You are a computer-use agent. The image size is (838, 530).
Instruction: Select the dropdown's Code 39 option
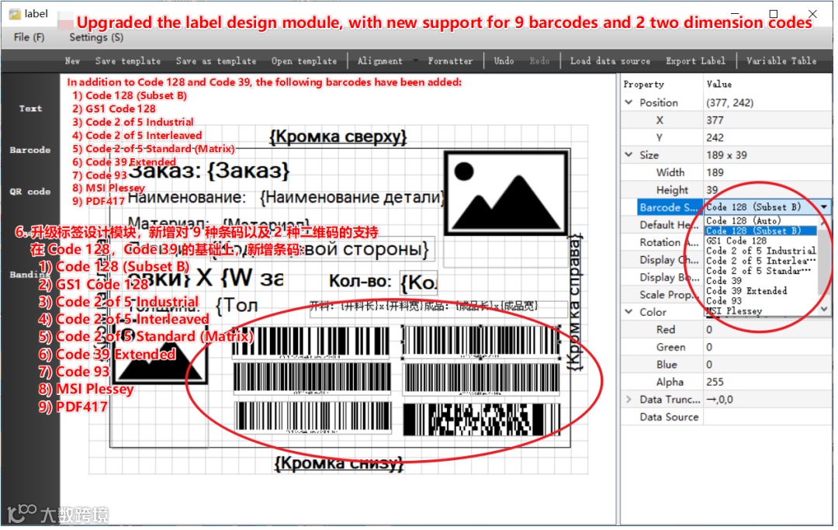(x=760, y=281)
